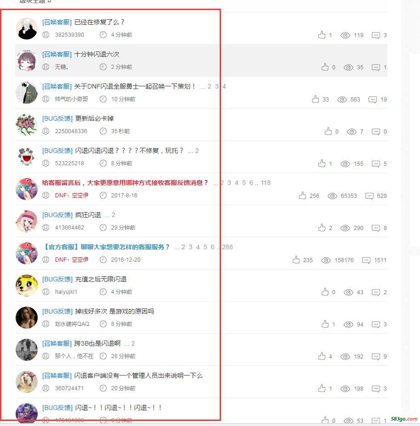This screenshot has width=420, height=426.
Task: Click clock icon beside 35 秒前
Action: (103, 131)
